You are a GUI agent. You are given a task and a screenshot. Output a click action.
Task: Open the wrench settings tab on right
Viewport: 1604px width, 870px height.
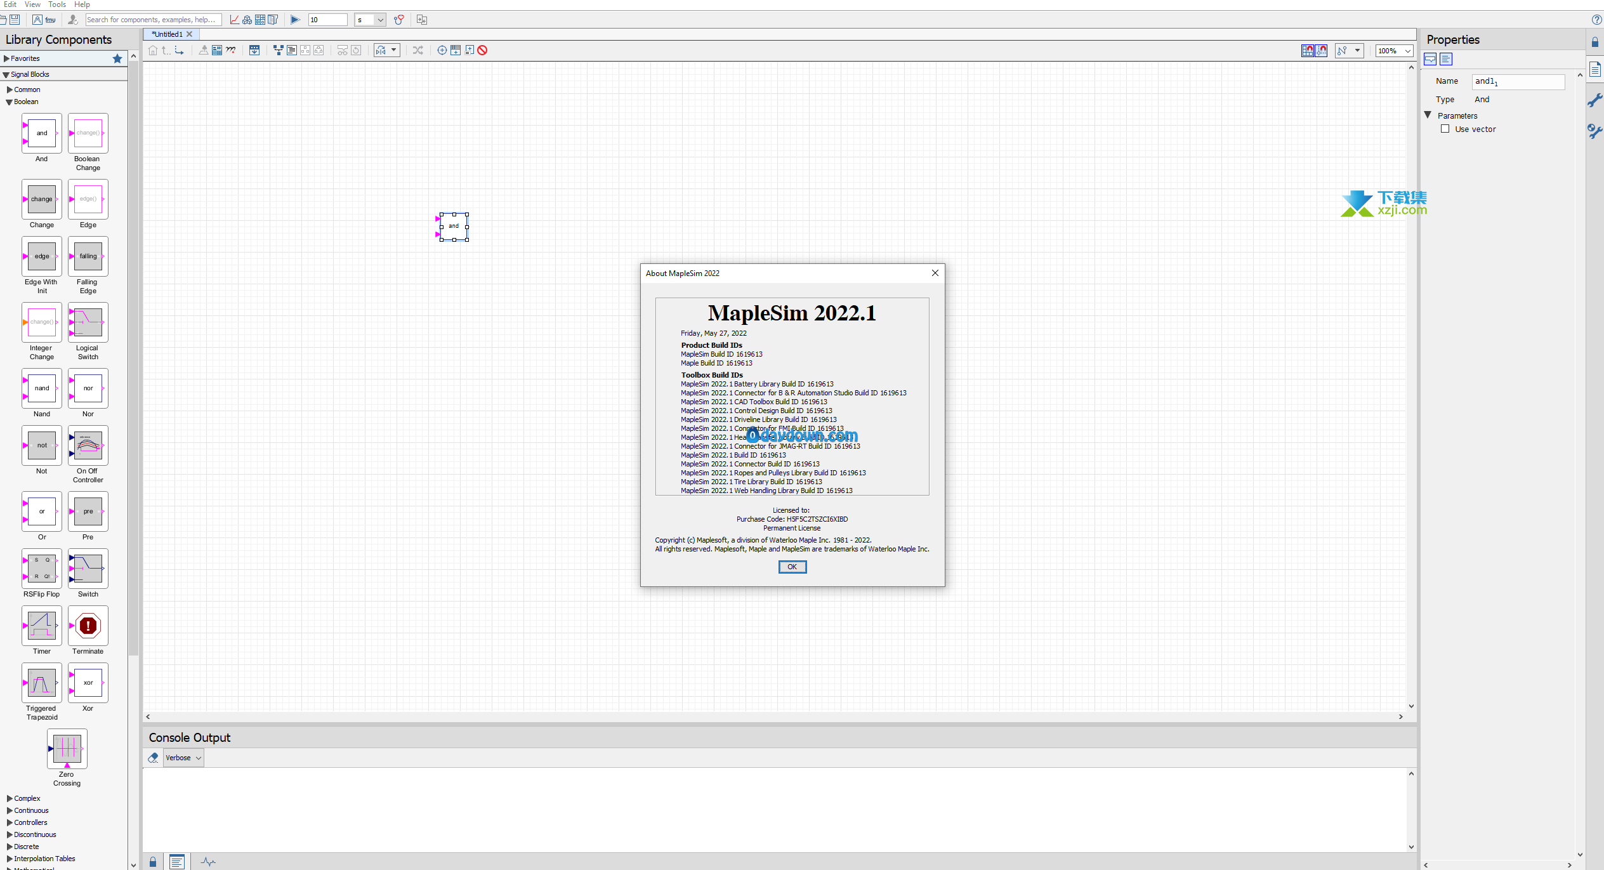(x=1595, y=100)
